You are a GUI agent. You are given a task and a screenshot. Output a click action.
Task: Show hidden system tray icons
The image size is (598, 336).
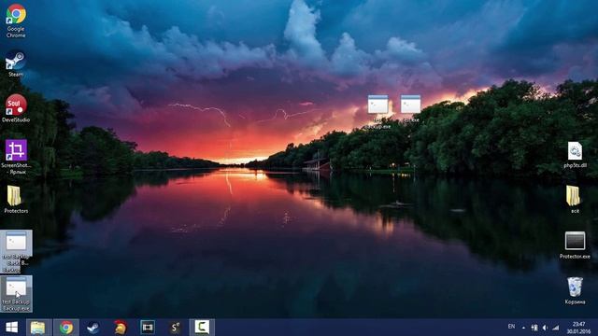coord(523,328)
